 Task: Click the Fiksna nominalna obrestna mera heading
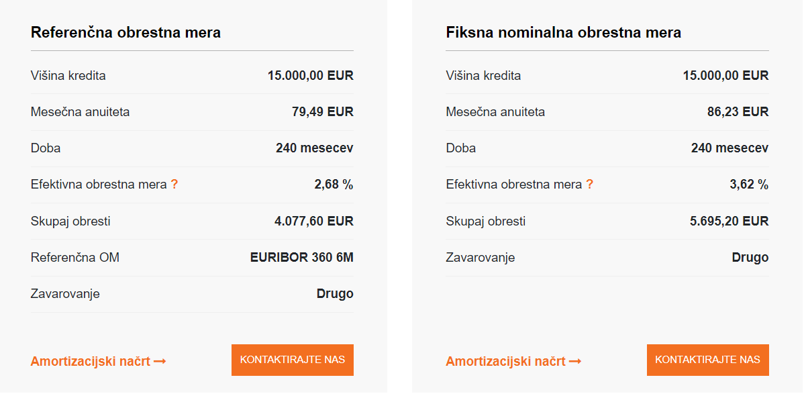coord(563,32)
